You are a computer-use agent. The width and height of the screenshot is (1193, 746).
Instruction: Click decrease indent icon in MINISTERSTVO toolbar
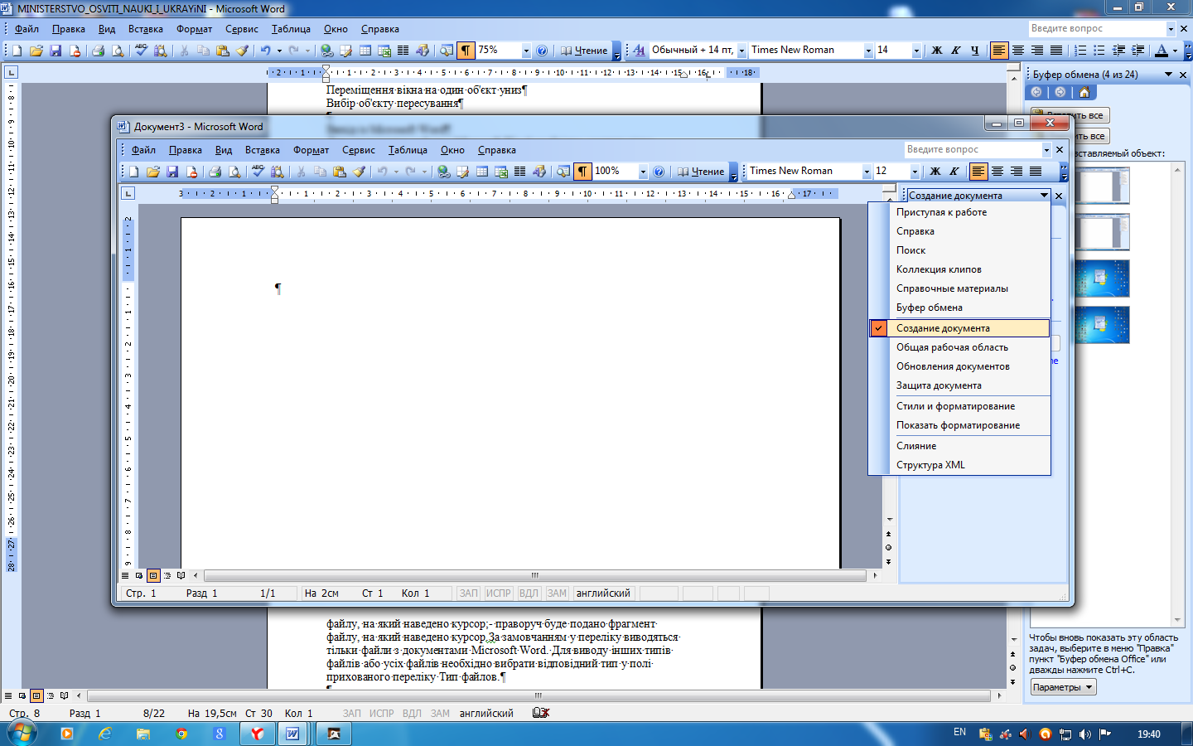coord(1118,51)
